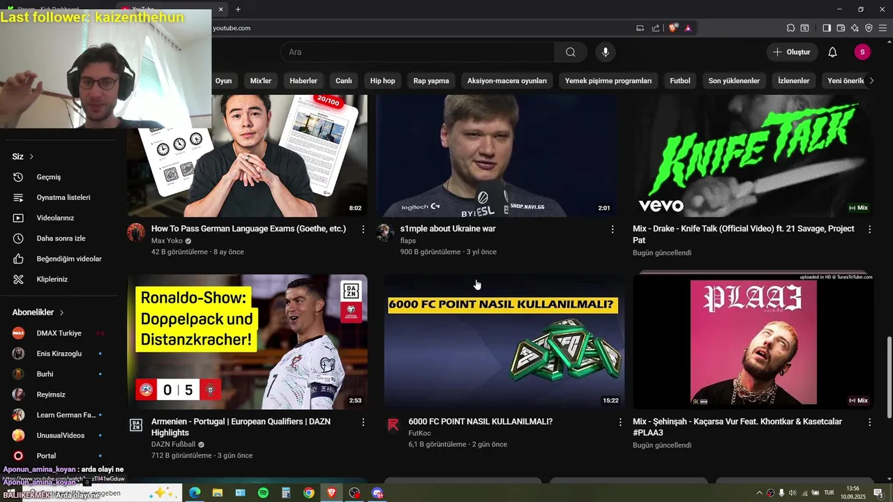893x502 pixels.
Task: Click Brave Shields lion icon in address bar
Action: (x=673, y=28)
